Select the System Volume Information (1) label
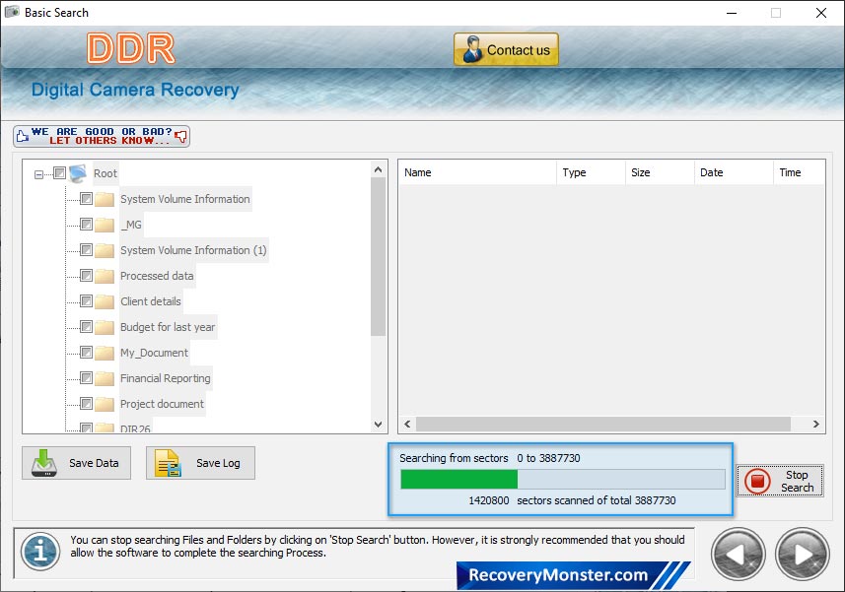This screenshot has height=592, width=845. pos(193,250)
